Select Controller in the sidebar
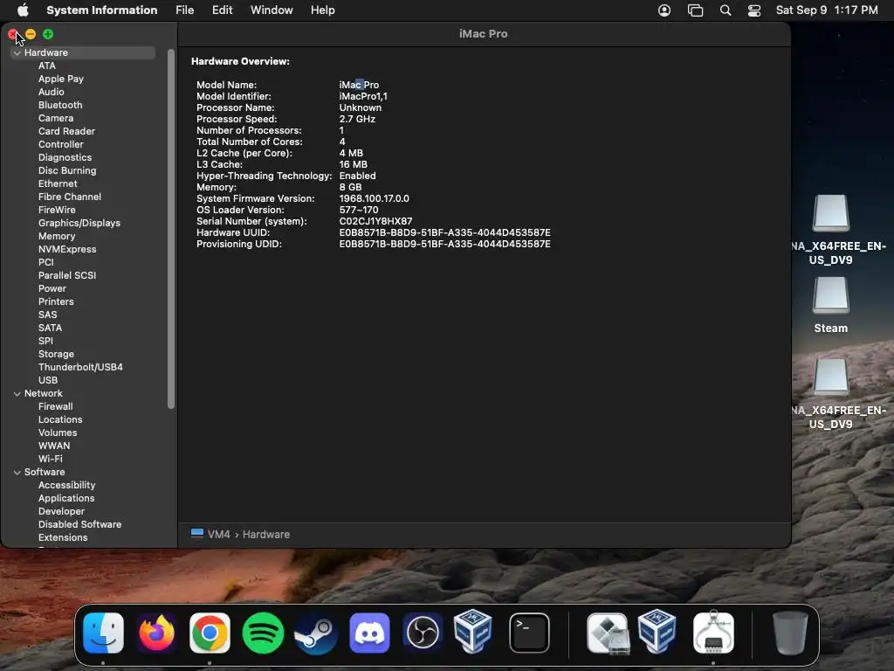This screenshot has width=894, height=671. coord(61,144)
